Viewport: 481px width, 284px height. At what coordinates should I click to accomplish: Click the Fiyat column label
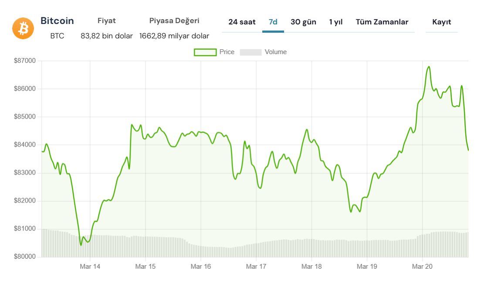106,21
